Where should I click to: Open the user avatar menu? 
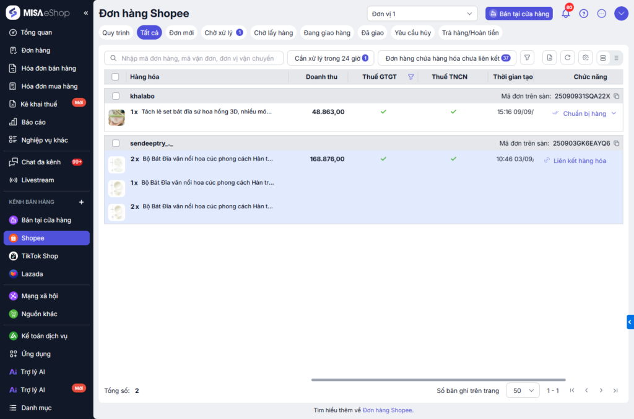[x=621, y=14]
